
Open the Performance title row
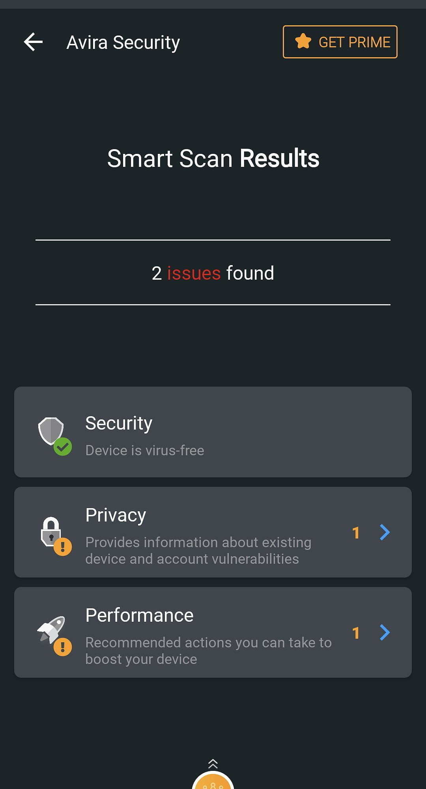pyautogui.click(x=139, y=615)
